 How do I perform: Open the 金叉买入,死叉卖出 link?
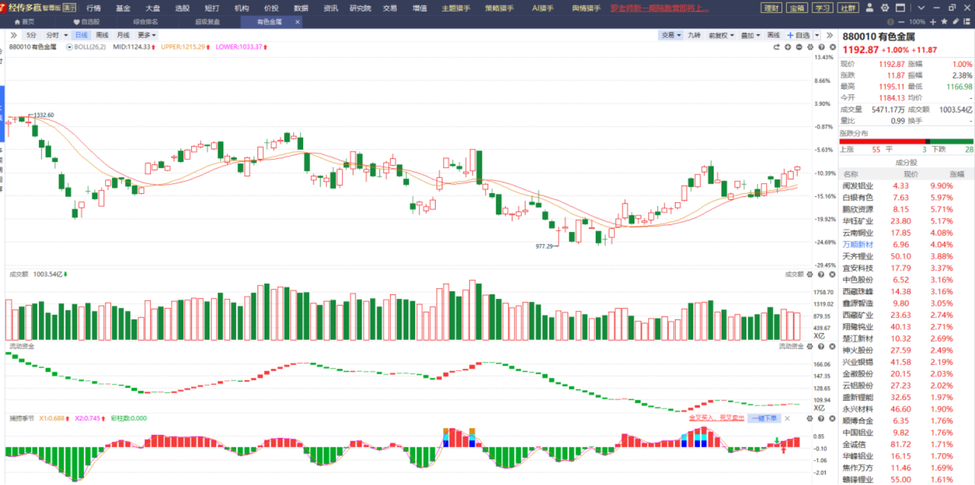click(717, 418)
